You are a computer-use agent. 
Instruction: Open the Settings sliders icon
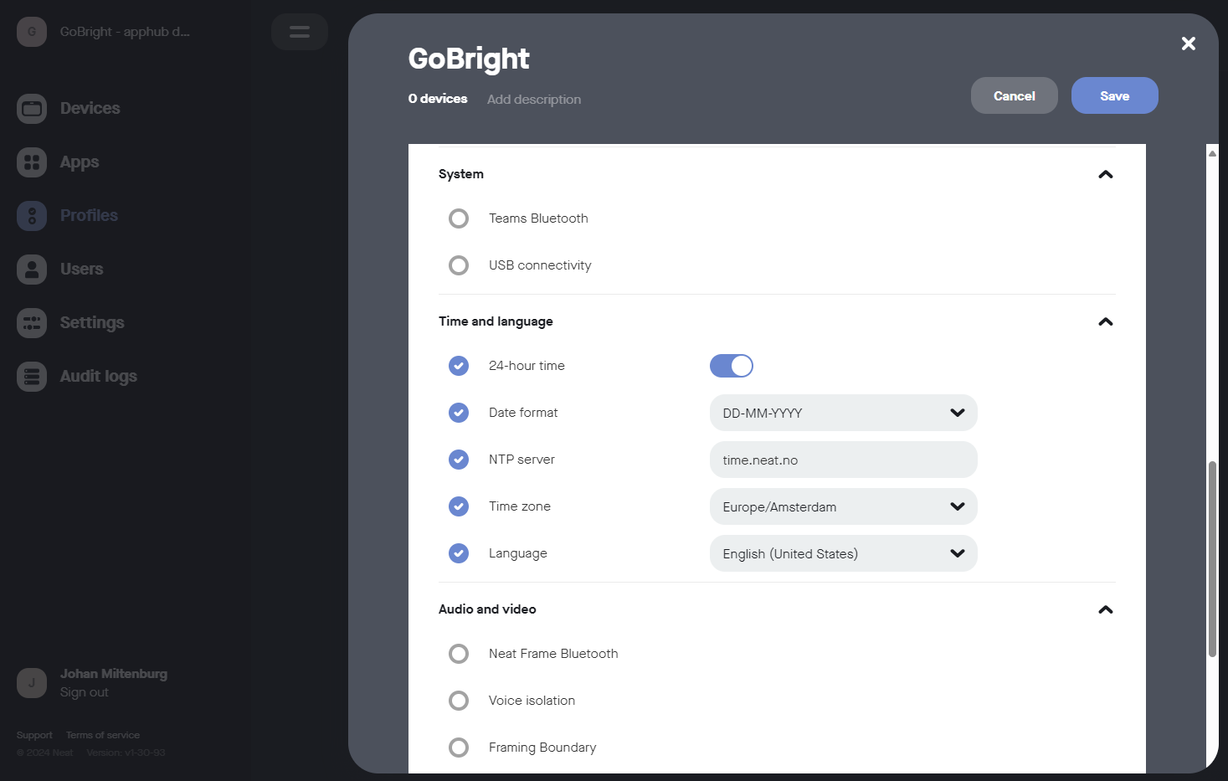click(x=32, y=323)
